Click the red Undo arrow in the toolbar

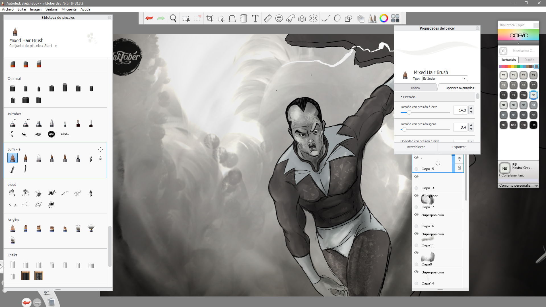point(149,18)
